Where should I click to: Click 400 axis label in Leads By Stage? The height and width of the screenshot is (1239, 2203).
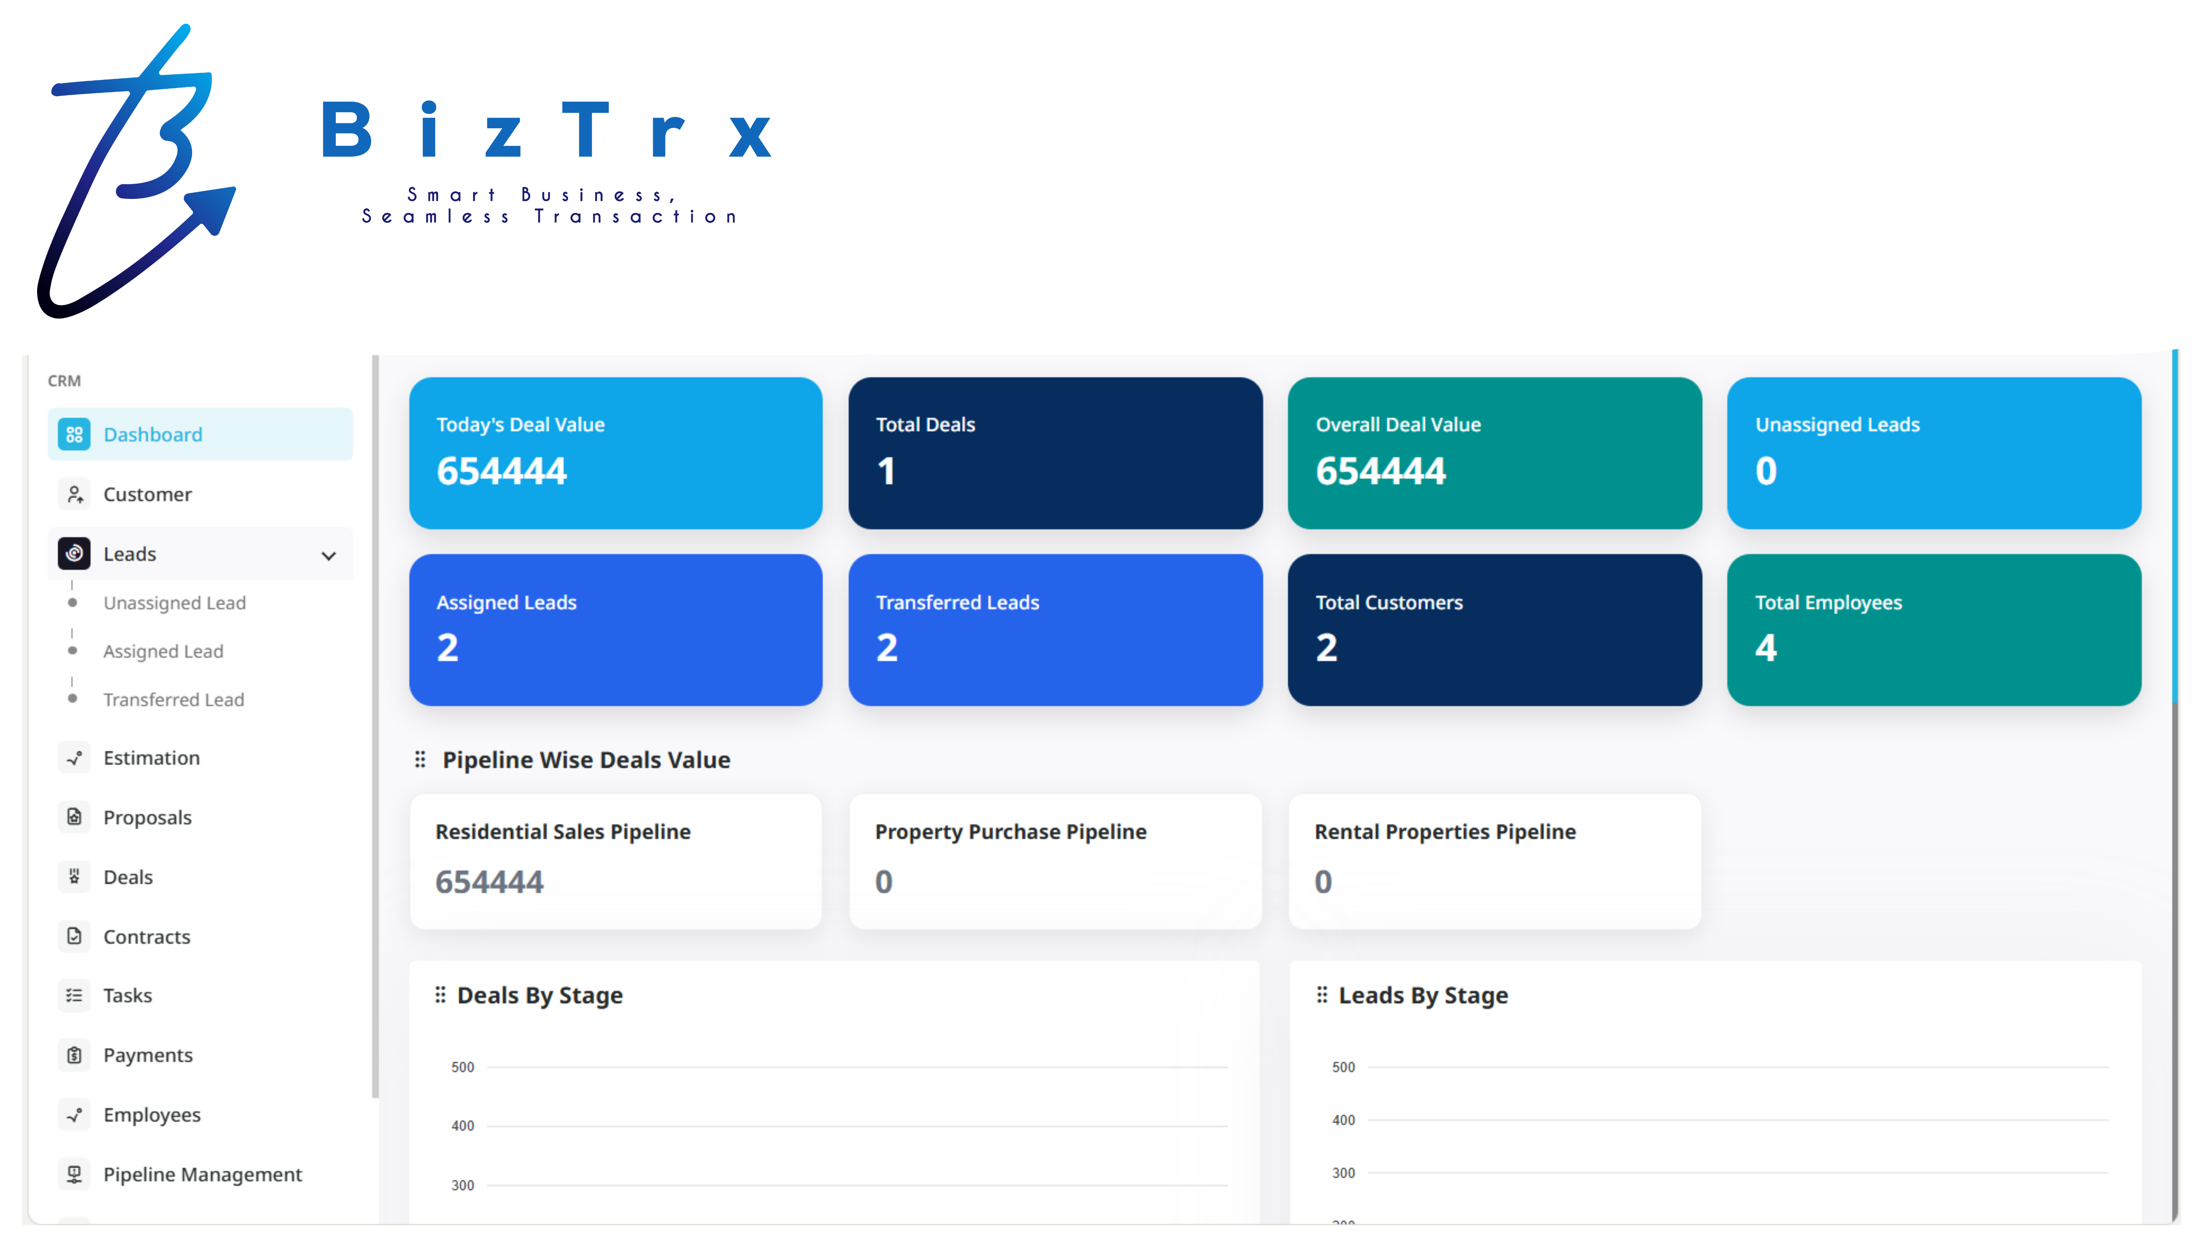pyautogui.click(x=1343, y=1120)
